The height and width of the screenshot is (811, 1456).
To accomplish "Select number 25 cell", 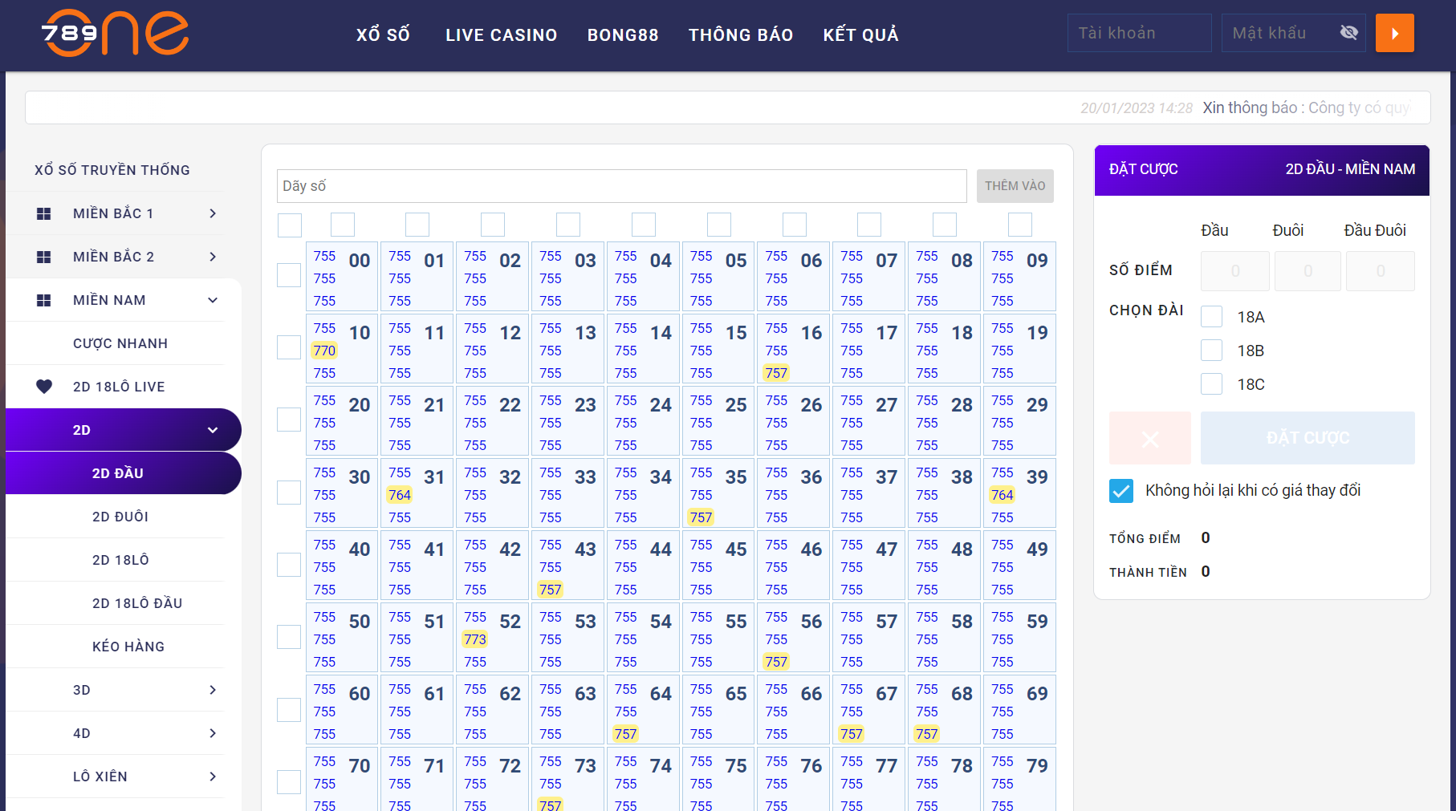I will point(718,421).
